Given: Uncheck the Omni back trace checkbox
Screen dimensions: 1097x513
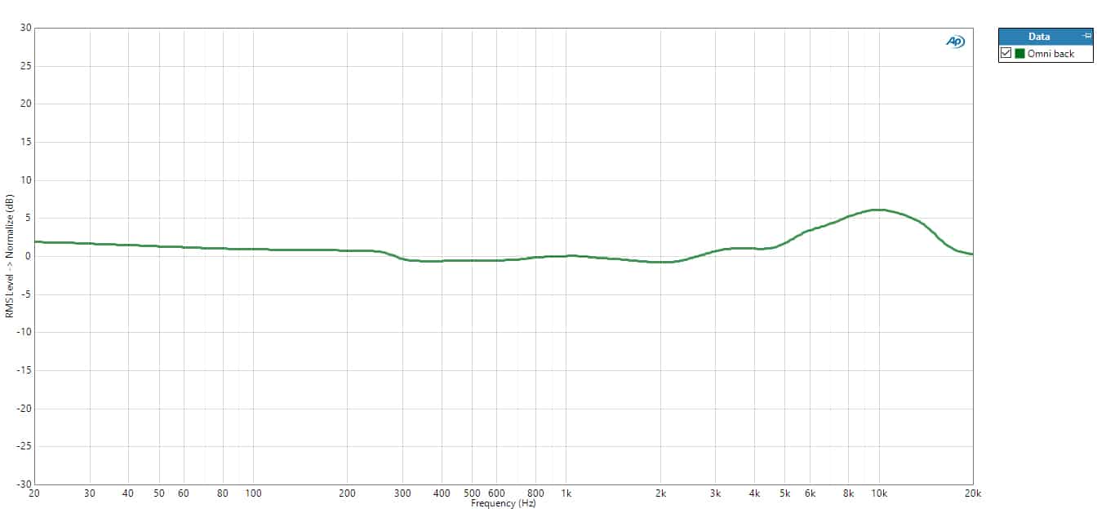Looking at the screenshot, I should pyautogui.click(x=1006, y=54).
